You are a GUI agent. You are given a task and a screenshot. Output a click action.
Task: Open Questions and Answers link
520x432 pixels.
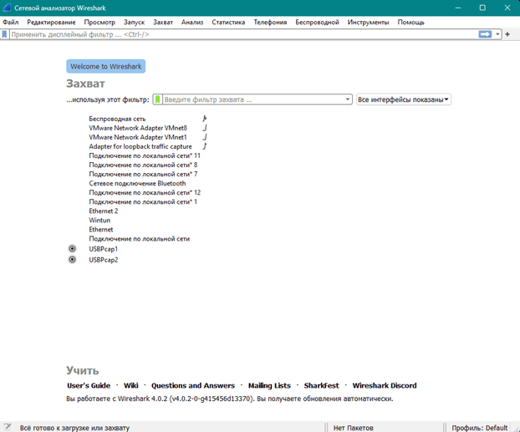(193, 385)
